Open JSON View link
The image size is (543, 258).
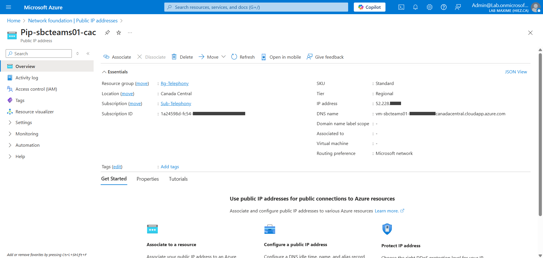coord(516,72)
